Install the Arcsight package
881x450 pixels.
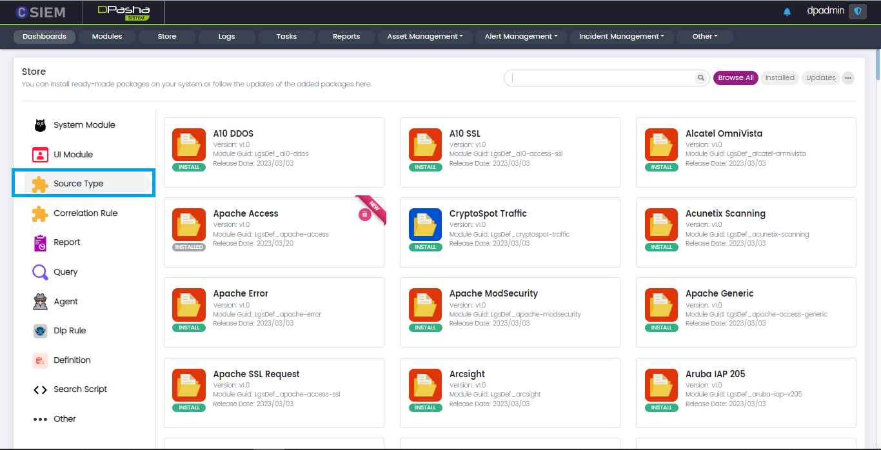(x=425, y=407)
